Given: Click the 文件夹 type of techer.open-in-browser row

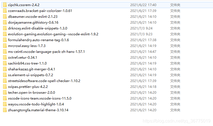Looking at the screenshot, I should tap(175, 93).
